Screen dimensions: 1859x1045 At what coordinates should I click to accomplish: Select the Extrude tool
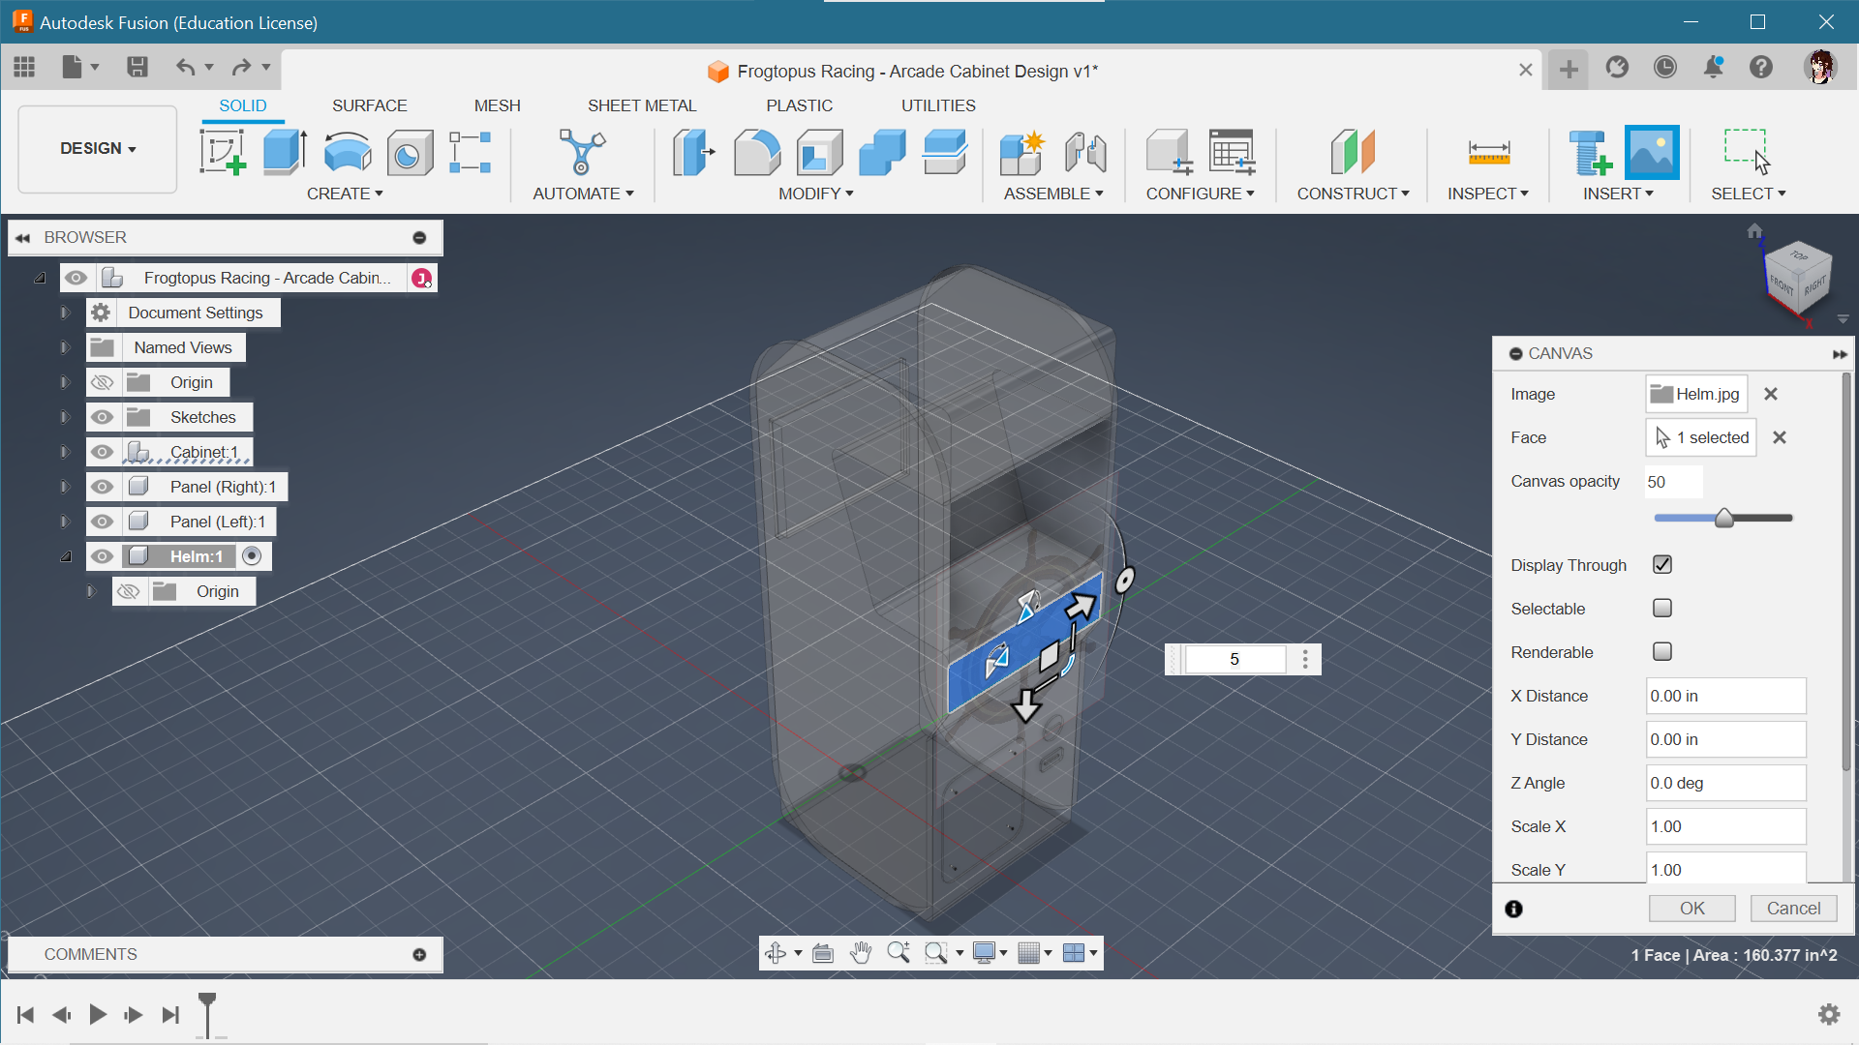point(285,153)
